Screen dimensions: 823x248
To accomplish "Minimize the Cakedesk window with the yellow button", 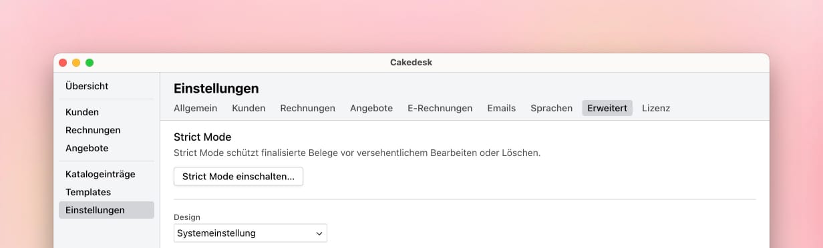I will coord(76,63).
